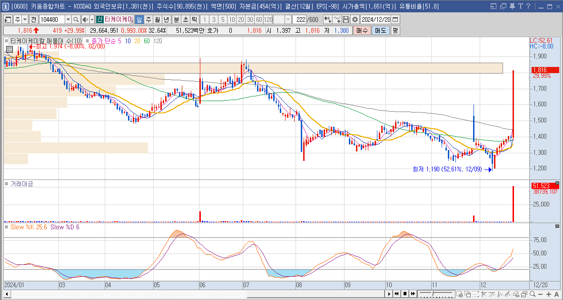This screenshot has height=300, width=563.
Task: Click the 매수 buy button
Action: [x=362, y=31]
